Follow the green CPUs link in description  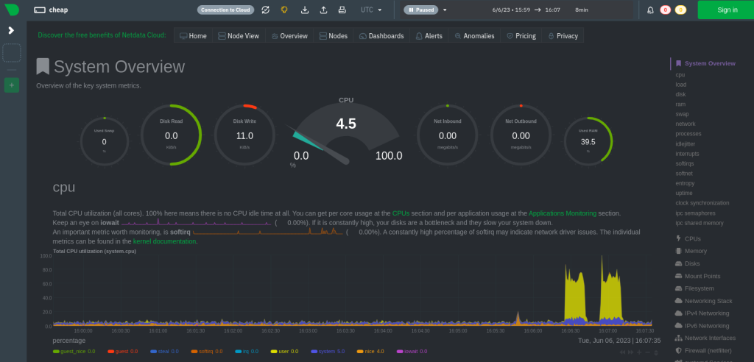click(x=401, y=213)
